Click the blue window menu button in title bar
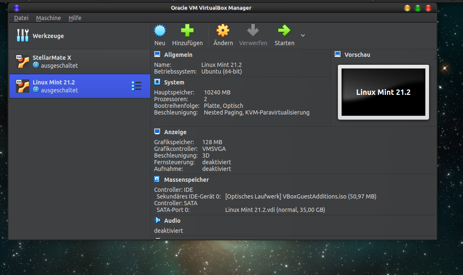Image resolution: width=463 pixels, height=275 pixels. 17,8
